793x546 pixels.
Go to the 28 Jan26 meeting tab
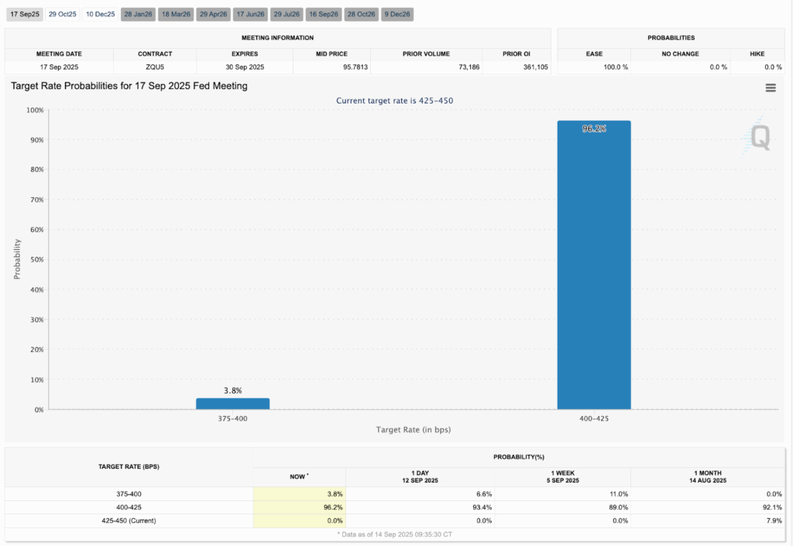[x=139, y=14]
